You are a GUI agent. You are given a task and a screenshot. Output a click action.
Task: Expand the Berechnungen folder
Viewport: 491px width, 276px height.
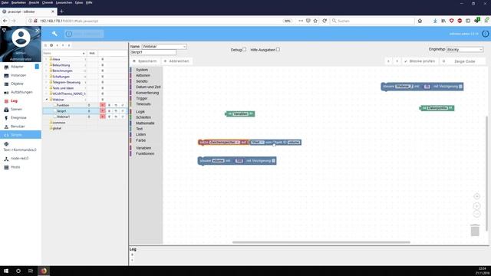click(x=47, y=71)
